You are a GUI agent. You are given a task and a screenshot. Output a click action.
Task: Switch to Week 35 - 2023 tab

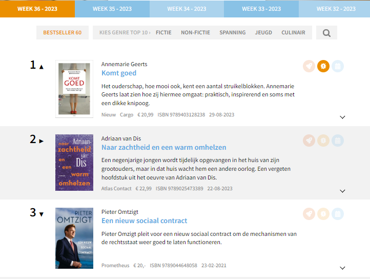click(x=112, y=9)
